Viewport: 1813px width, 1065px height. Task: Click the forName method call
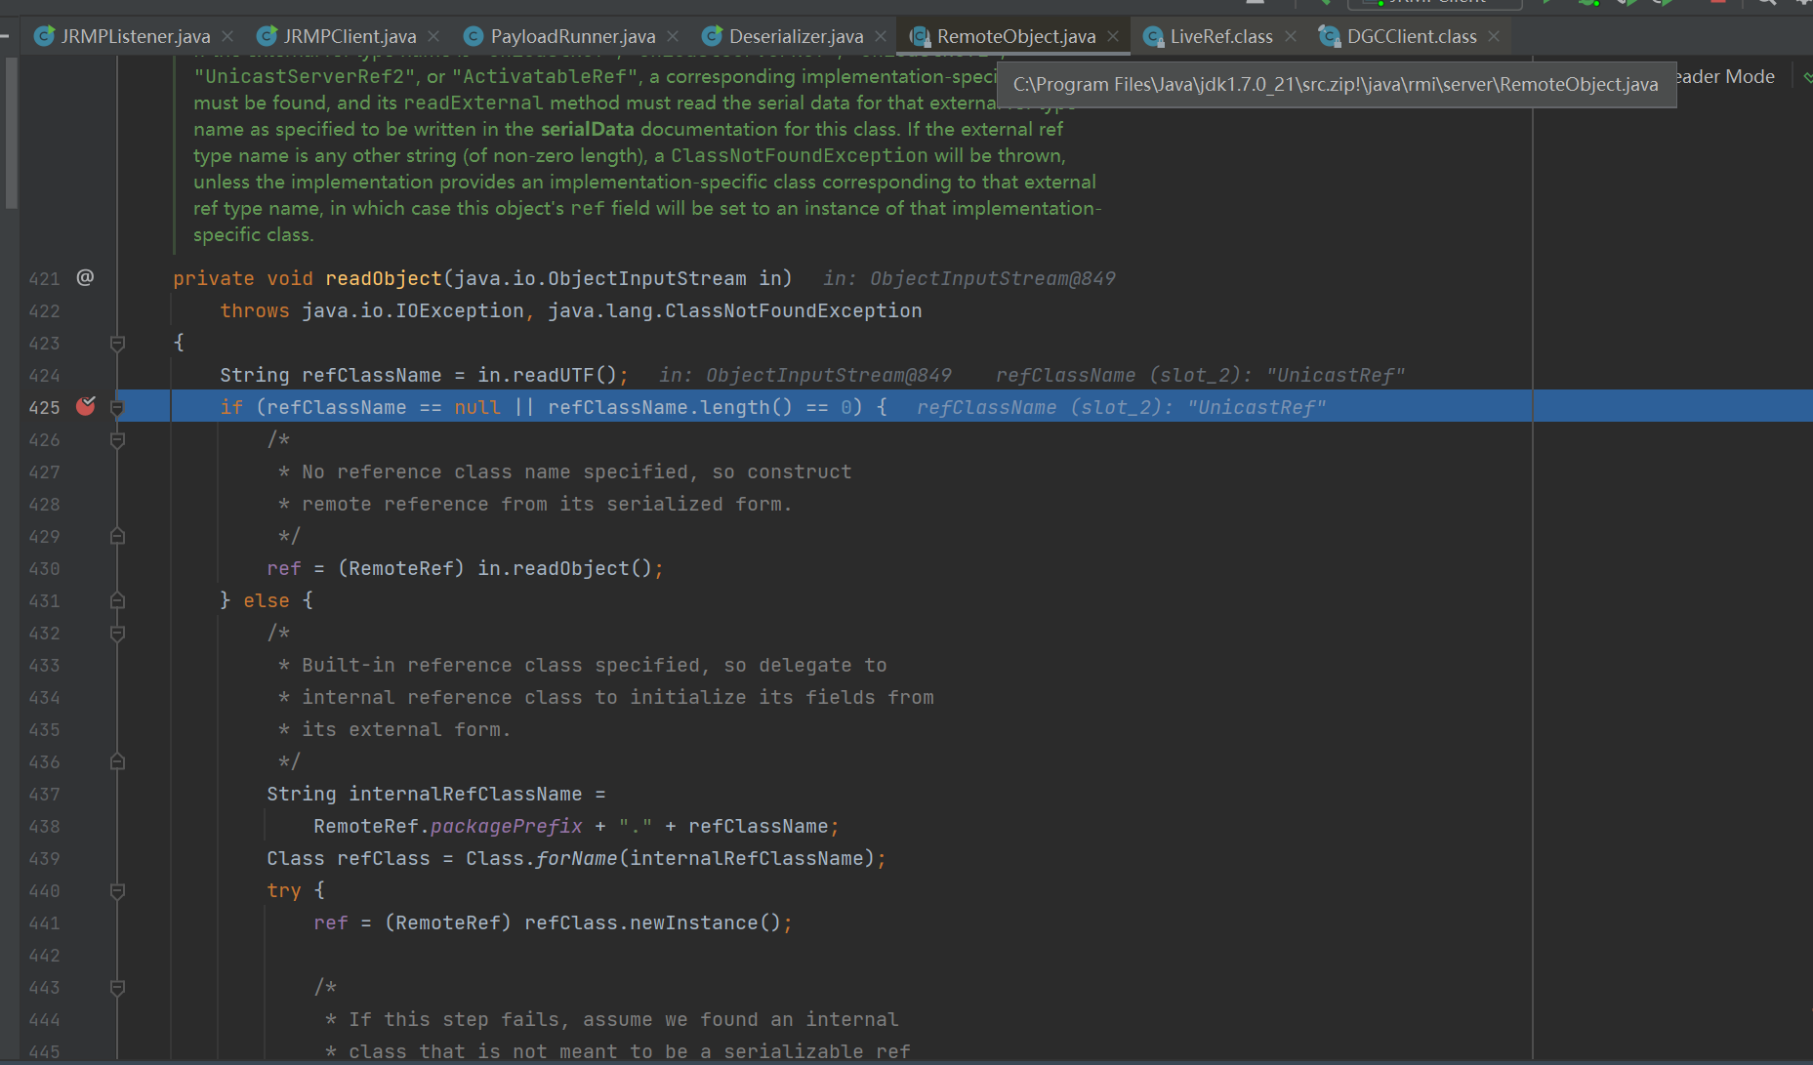pyautogui.click(x=576, y=858)
